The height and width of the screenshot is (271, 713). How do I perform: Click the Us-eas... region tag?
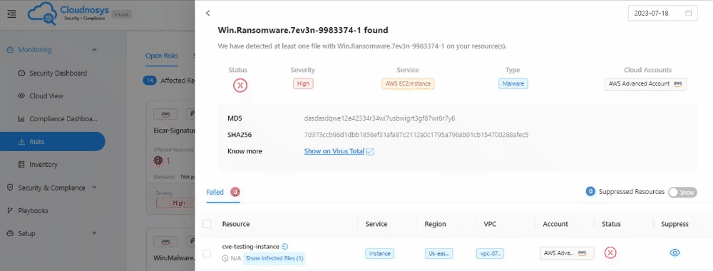[438, 253]
